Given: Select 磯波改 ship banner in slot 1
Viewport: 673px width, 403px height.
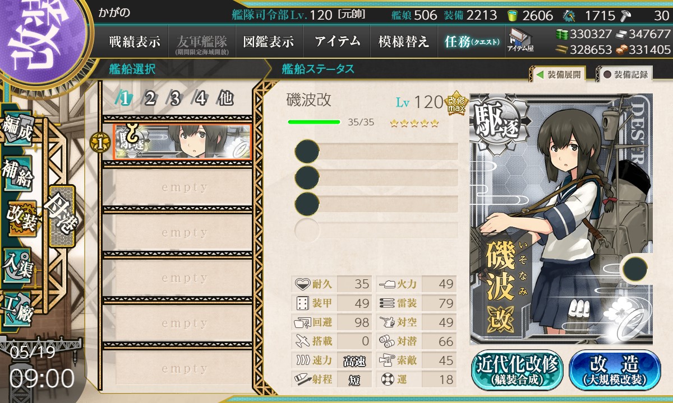Looking at the screenshot, I should [182, 142].
